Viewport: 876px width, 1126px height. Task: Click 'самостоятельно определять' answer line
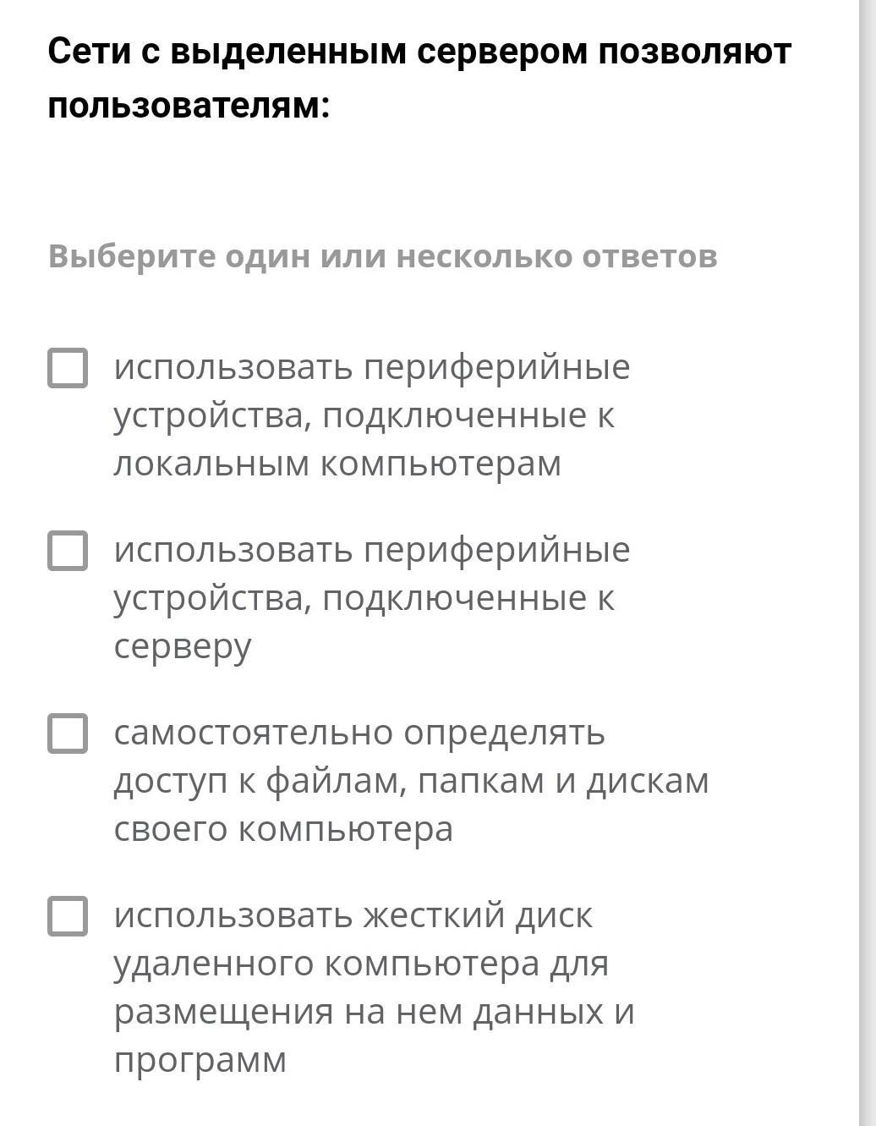click(x=359, y=733)
